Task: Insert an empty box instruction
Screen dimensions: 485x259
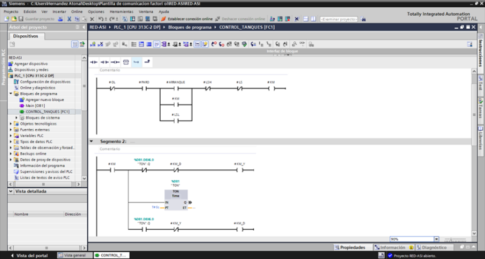Action: [126, 62]
